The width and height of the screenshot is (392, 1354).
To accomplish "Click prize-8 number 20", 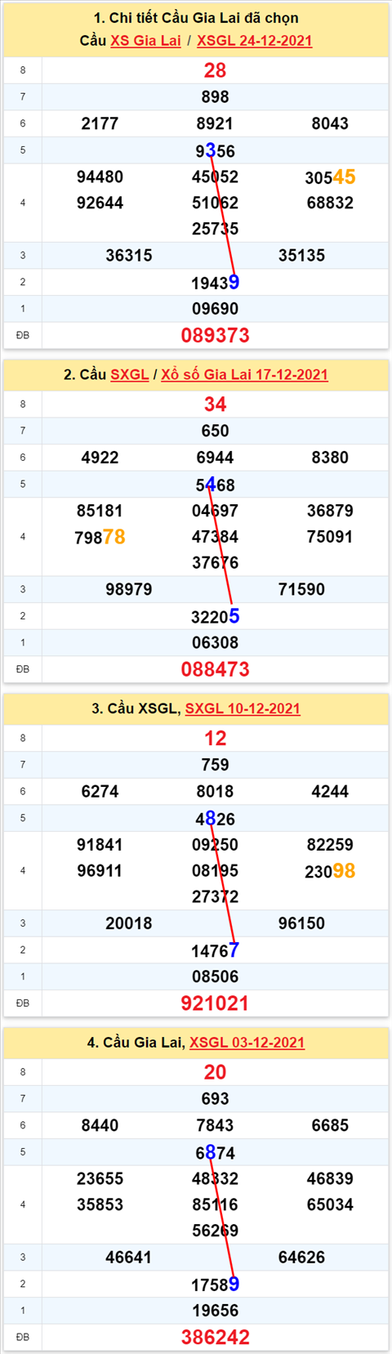I will click(215, 1072).
